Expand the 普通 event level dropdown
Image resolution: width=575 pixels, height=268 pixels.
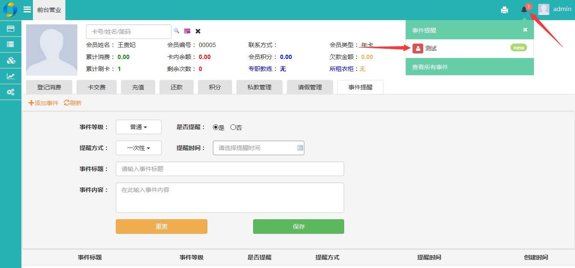[139, 127]
